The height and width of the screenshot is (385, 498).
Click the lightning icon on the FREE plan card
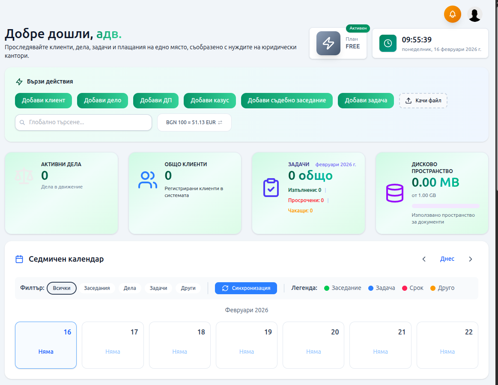click(328, 43)
